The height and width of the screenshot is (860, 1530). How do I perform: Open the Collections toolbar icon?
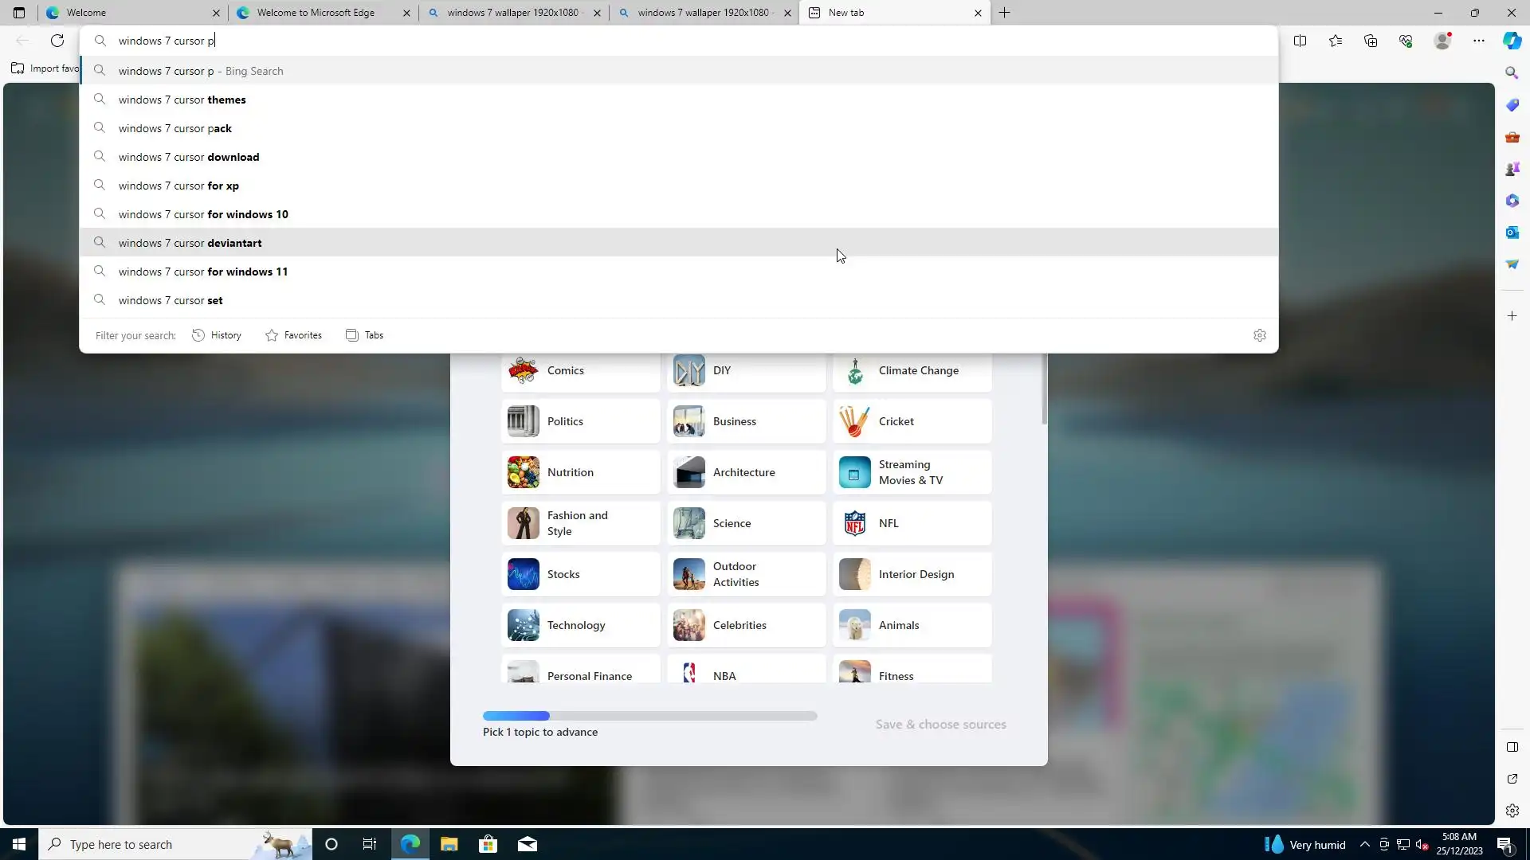pyautogui.click(x=1371, y=41)
